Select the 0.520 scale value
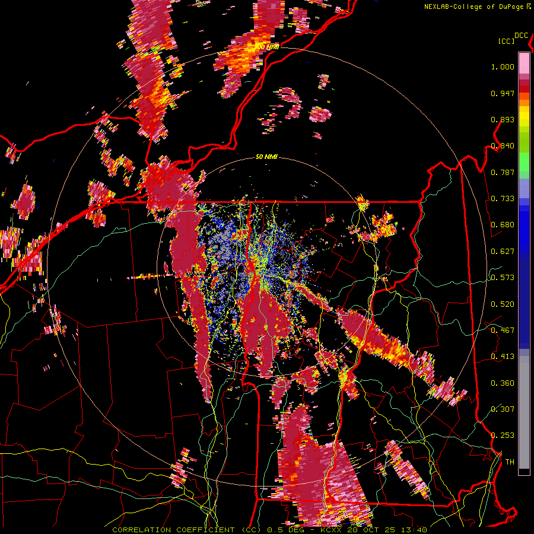 pos(503,304)
